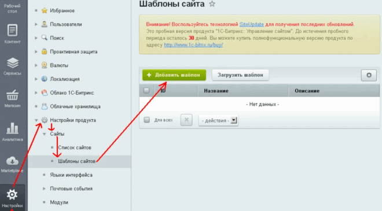The image size is (382, 211).
Task: Expand the Облако 1С-Битрикс node
Action: 36,92
